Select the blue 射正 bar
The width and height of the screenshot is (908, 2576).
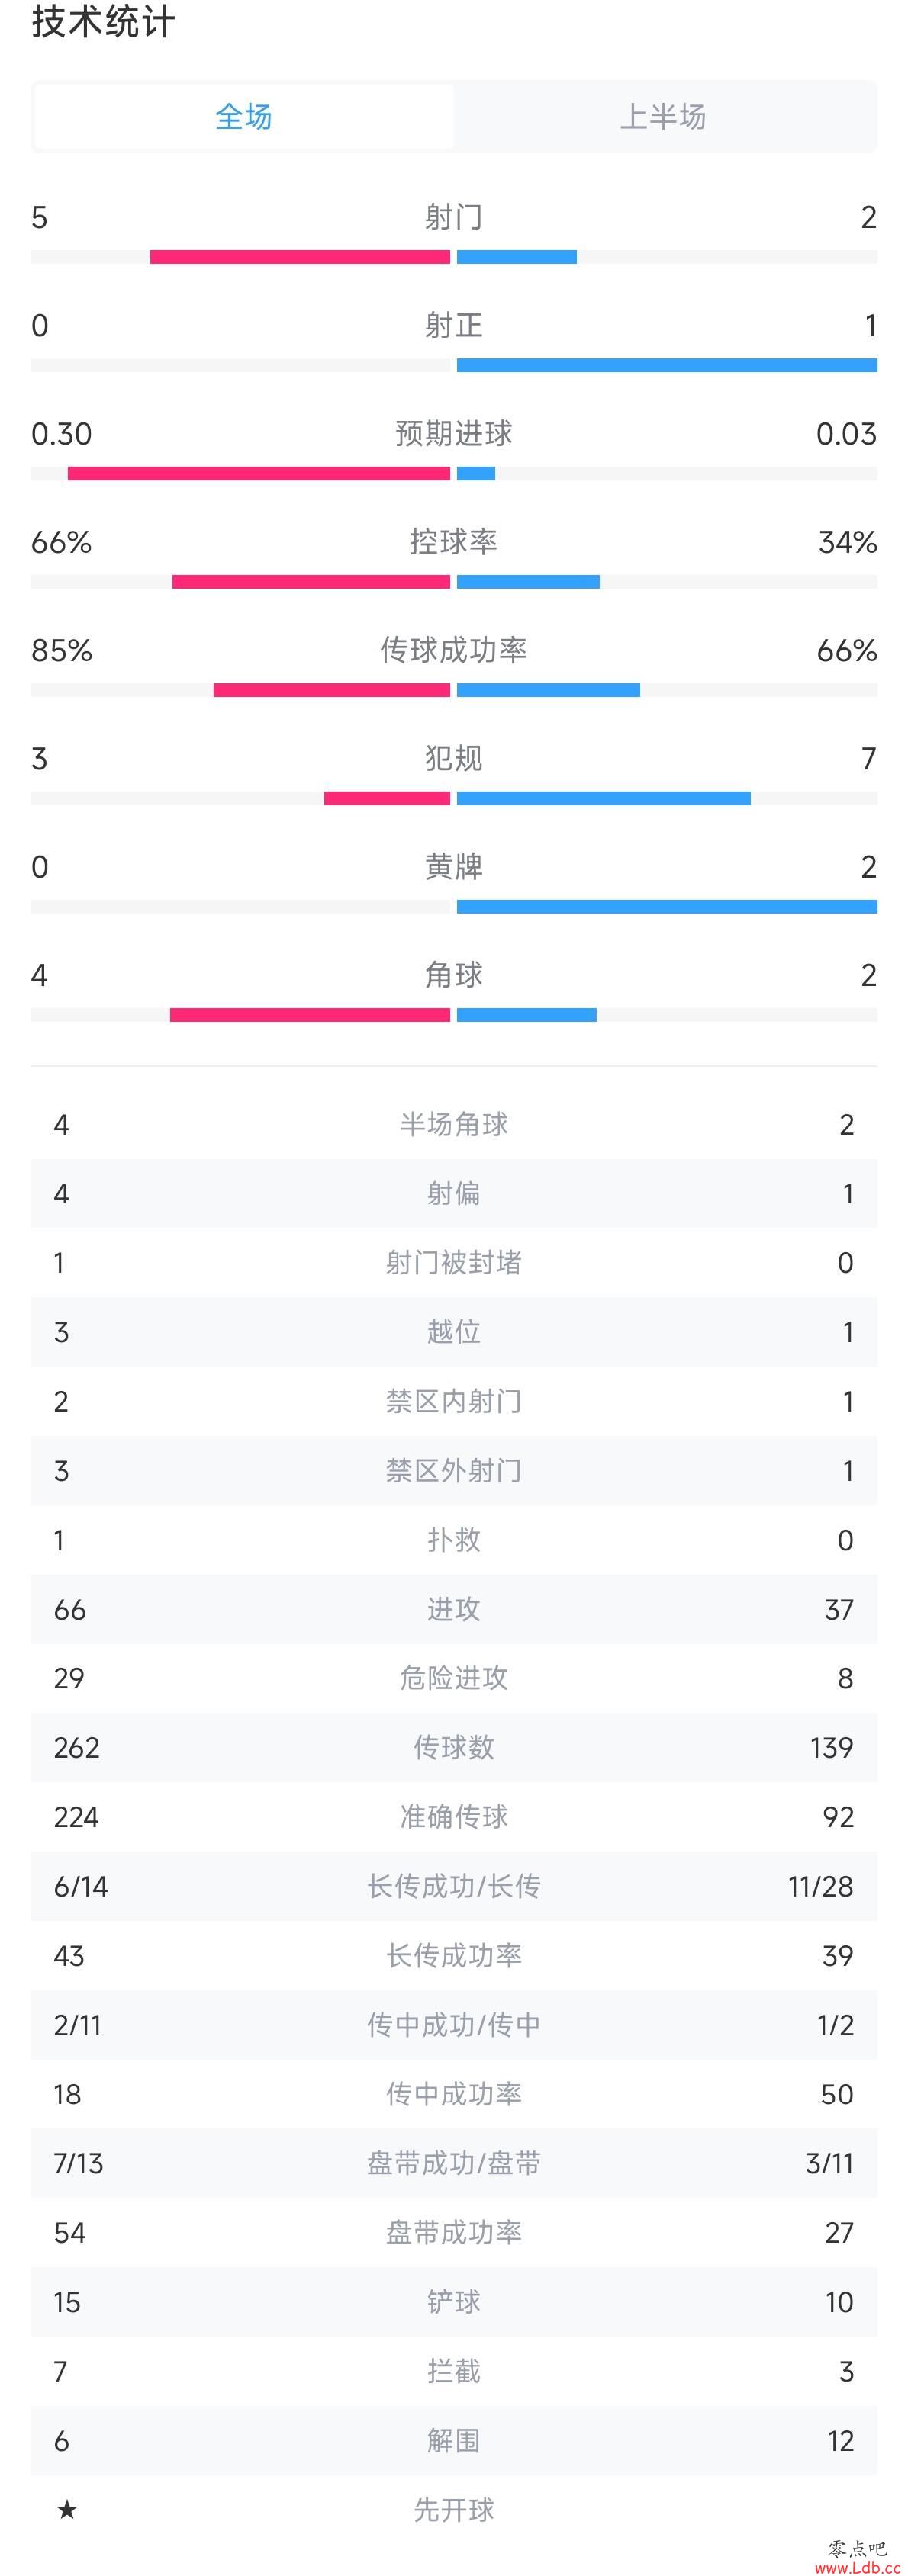[x=667, y=365]
